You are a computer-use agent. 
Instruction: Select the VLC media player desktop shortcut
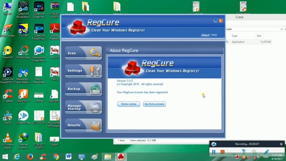[x=8, y=141]
